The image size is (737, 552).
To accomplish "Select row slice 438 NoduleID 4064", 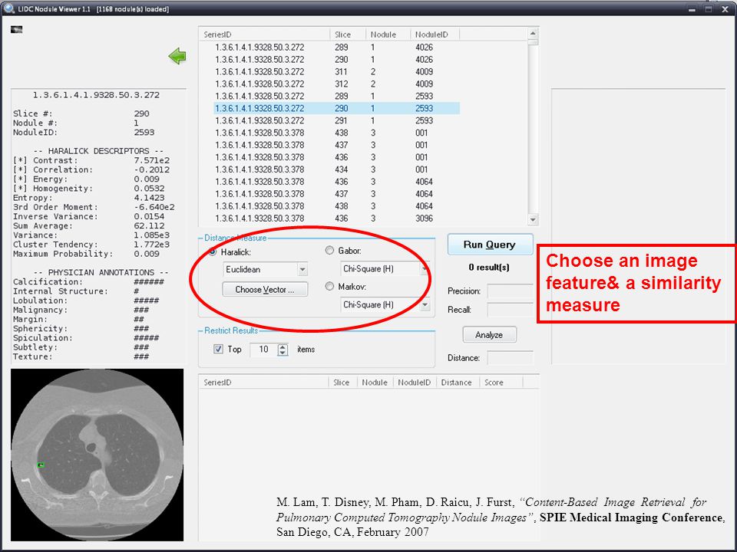I will (336, 206).
